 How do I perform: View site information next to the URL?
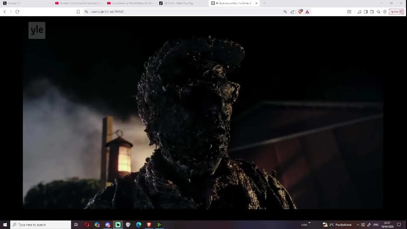click(x=86, y=12)
